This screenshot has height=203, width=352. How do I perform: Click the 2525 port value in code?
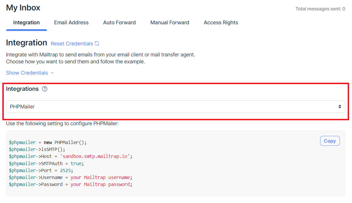66,170
